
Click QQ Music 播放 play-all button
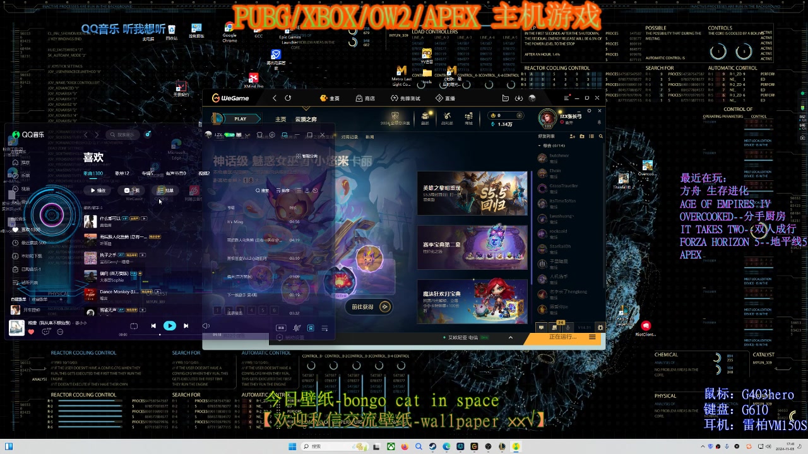point(98,190)
